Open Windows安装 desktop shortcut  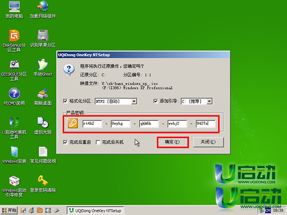coord(14,152)
